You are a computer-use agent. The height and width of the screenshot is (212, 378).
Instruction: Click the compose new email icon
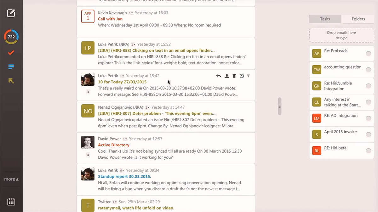11,13
